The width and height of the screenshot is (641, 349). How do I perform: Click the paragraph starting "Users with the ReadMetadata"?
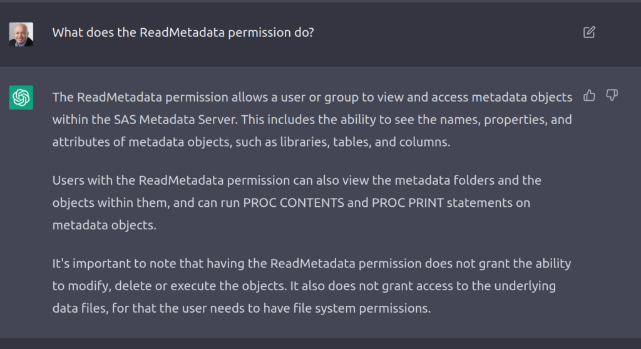click(297, 202)
